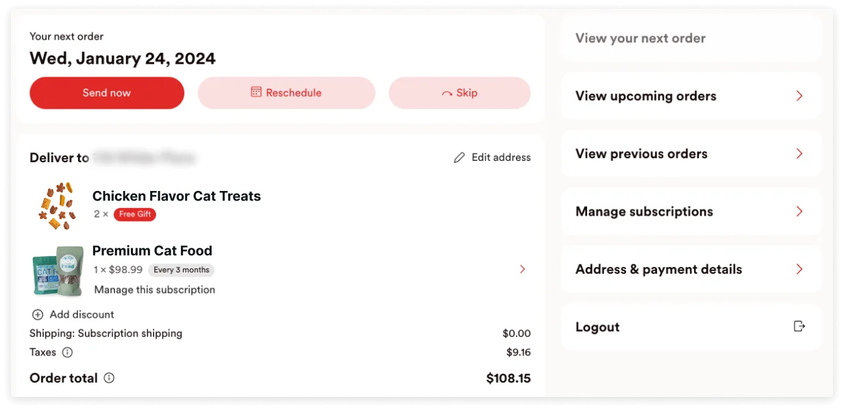Screen dimensions: 844x410
Task: Click the skip arrow icon
Action: (447, 93)
